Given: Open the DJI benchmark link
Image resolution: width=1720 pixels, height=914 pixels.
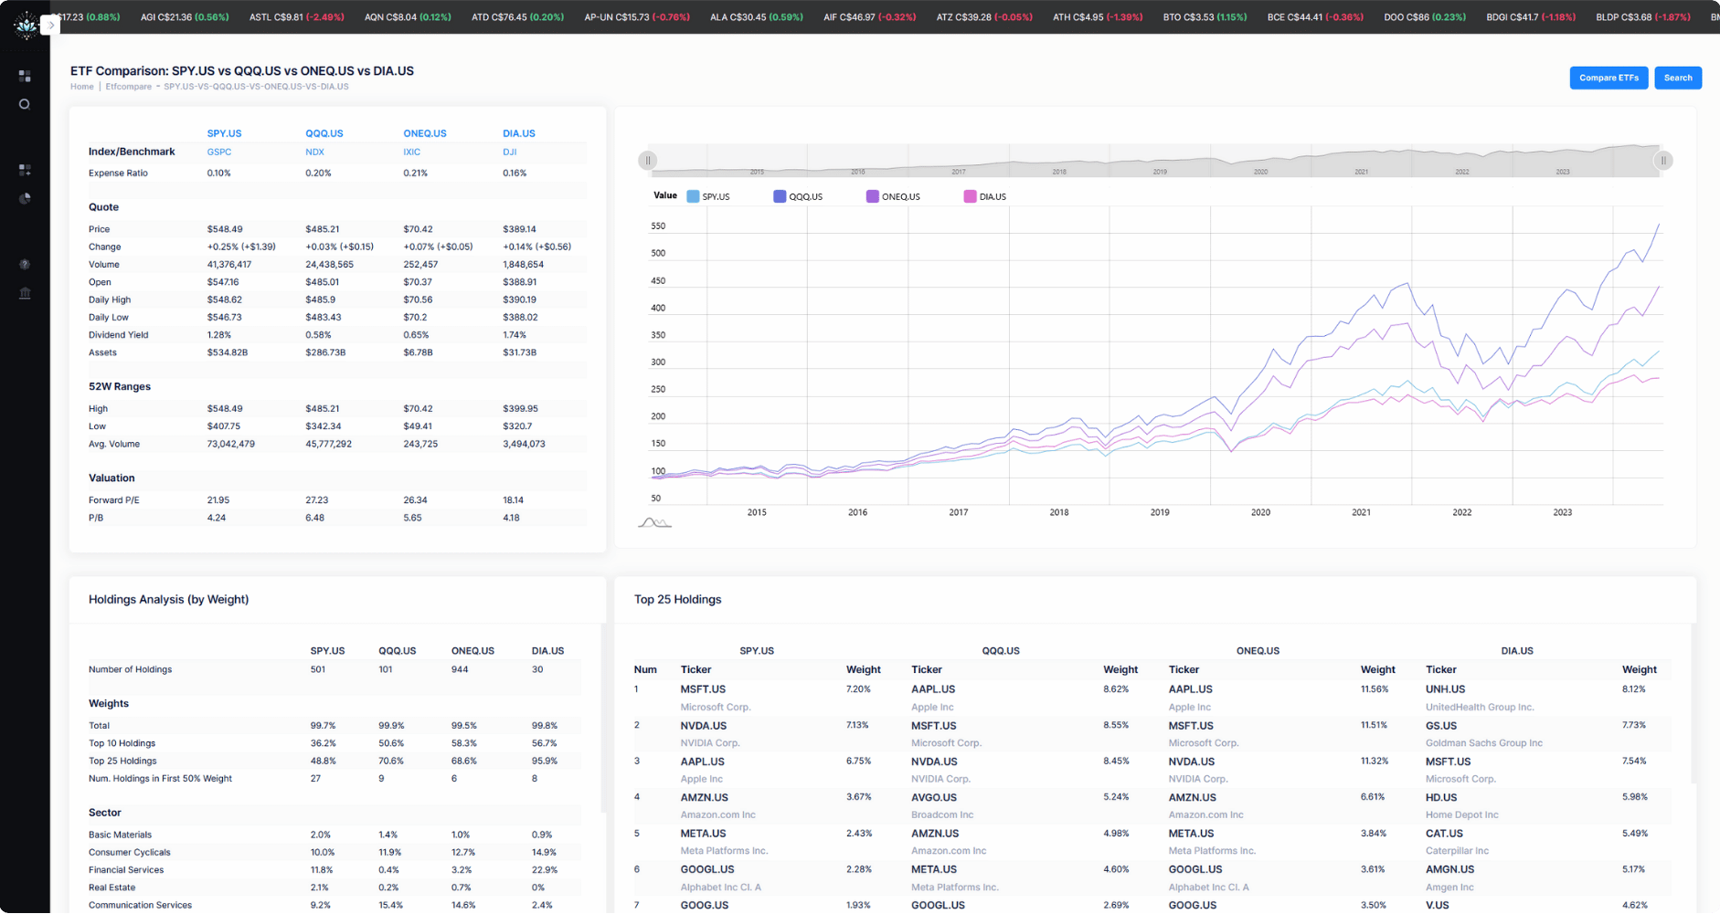Looking at the screenshot, I should pos(510,152).
